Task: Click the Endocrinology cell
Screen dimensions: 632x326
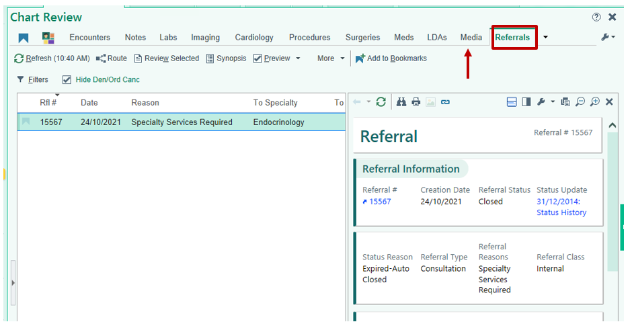Action: click(278, 122)
